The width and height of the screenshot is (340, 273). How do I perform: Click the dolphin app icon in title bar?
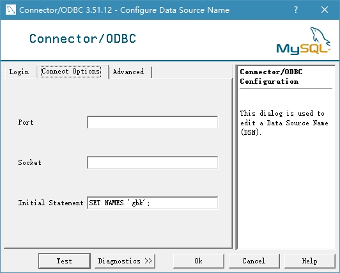11,10
